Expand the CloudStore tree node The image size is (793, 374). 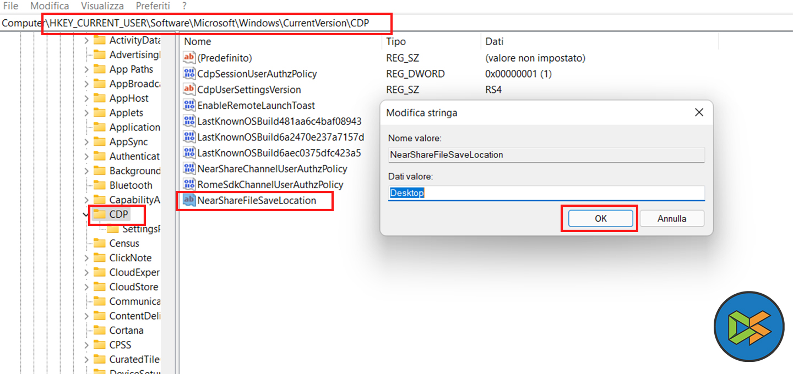86,287
